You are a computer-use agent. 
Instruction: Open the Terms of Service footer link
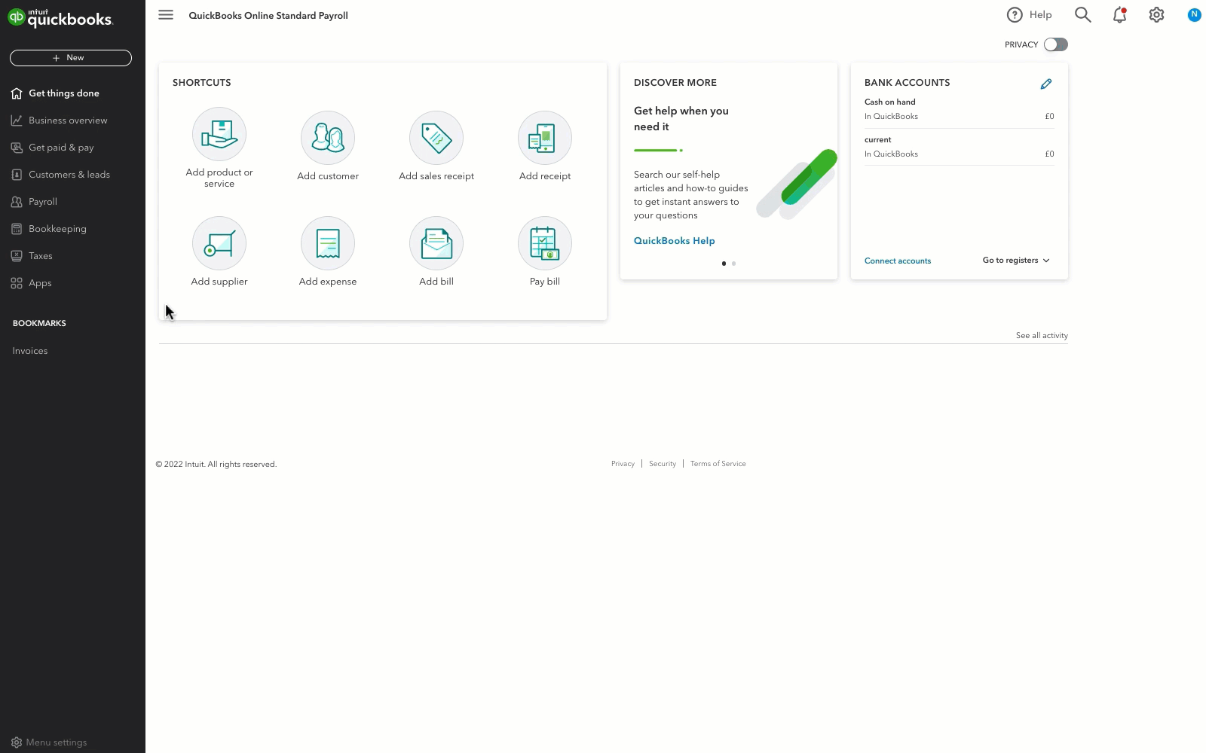click(x=718, y=464)
